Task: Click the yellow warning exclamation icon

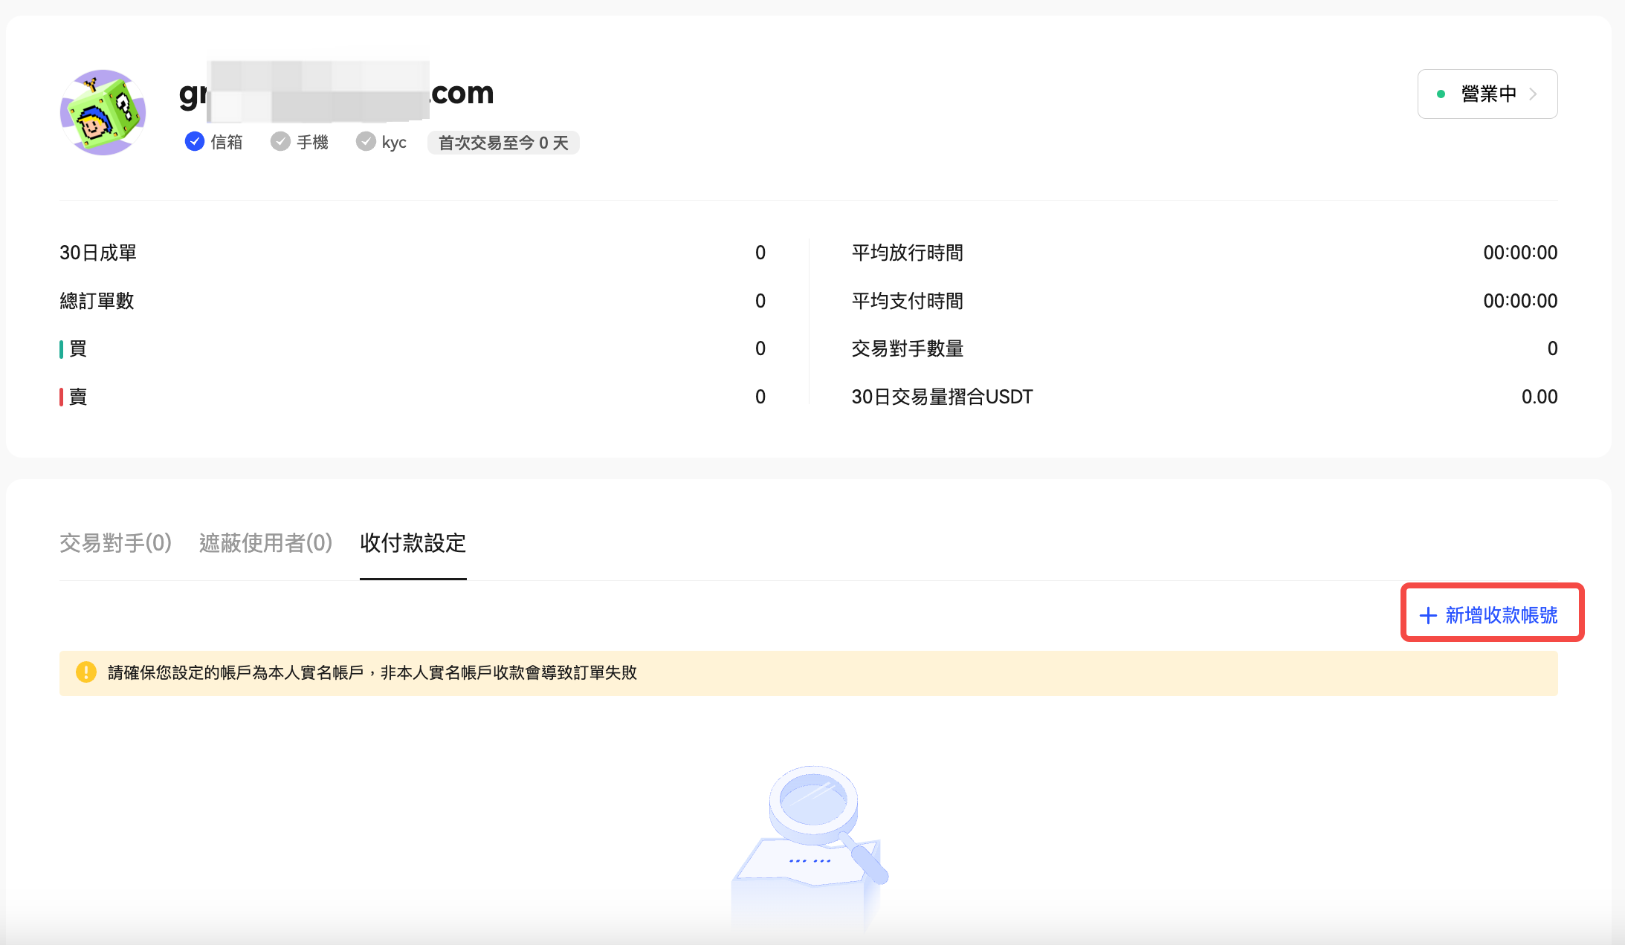Action: [x=86, y=672]
